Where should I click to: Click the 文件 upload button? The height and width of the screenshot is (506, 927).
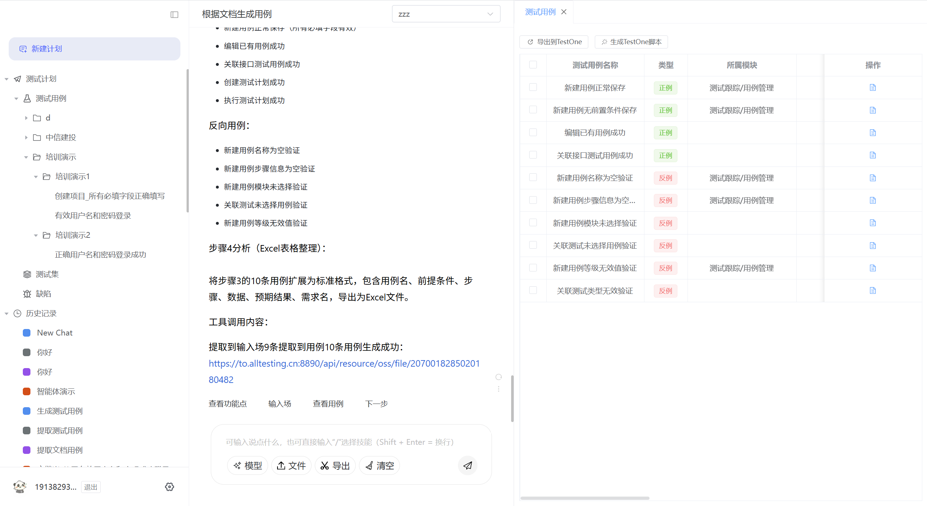[x=291, y=466]
